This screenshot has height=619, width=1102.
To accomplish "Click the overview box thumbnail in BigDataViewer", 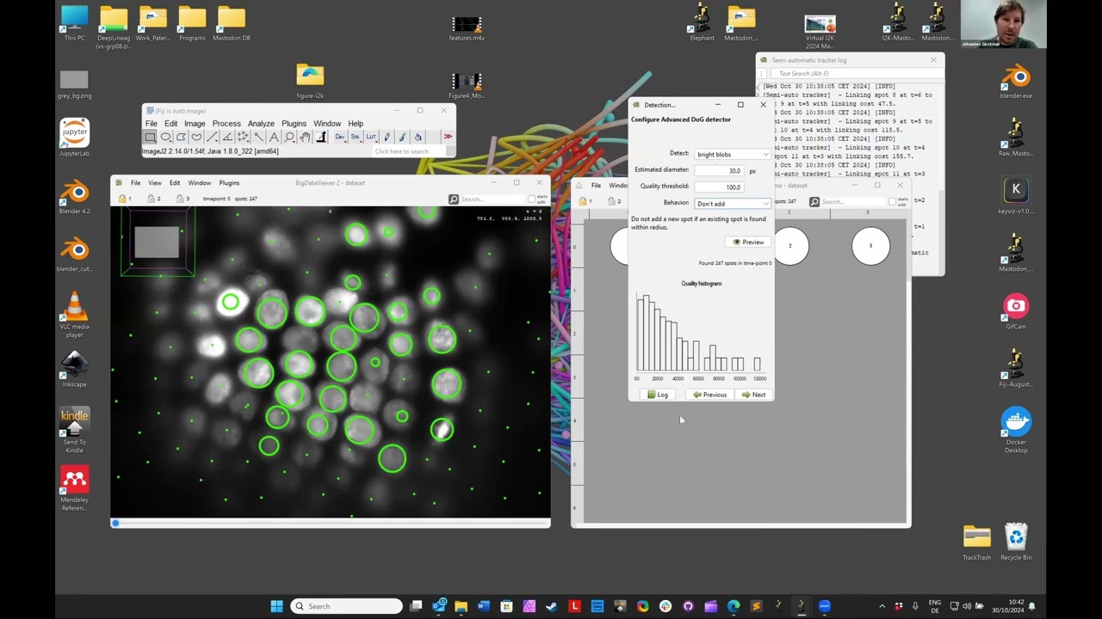I will [x=156, y=242].
